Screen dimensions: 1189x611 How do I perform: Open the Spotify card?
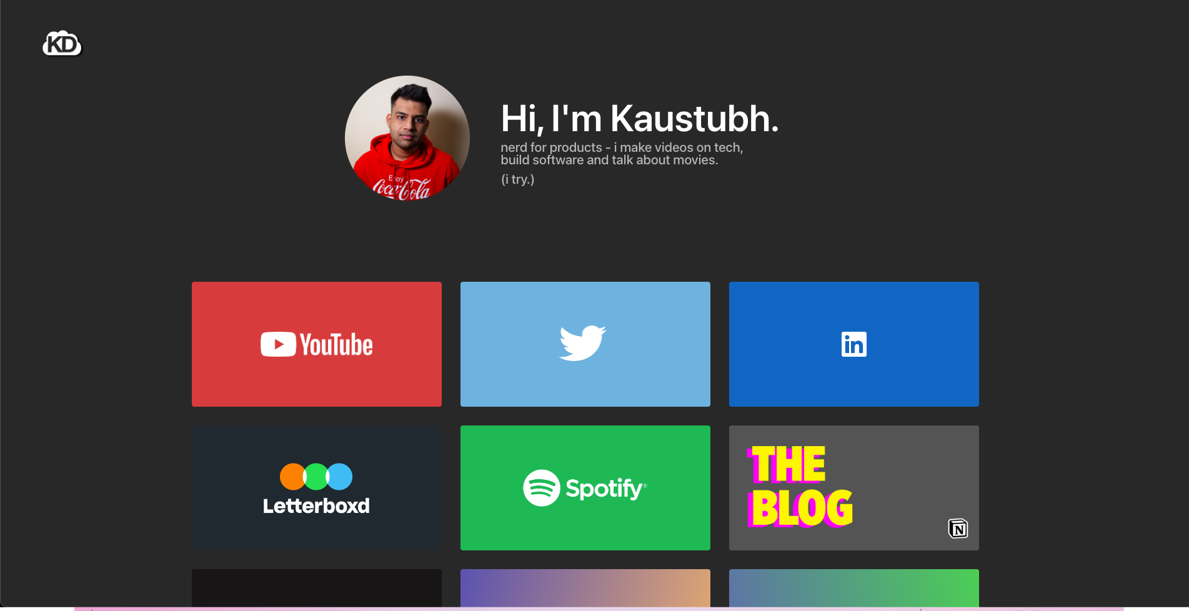pyautogui.click(x=585, y=488)
